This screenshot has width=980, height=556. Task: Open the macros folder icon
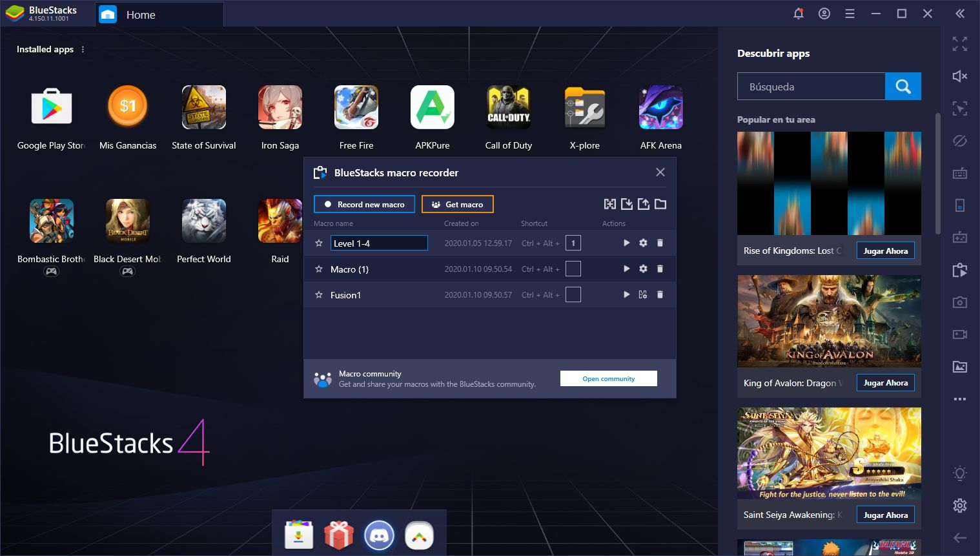[660, 203]
